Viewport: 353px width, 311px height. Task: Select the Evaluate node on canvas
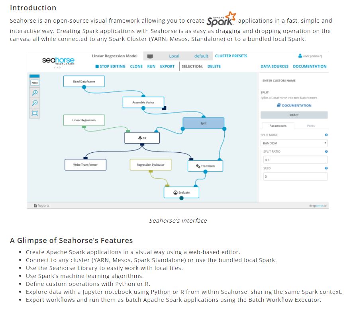(x=182, y=192)
